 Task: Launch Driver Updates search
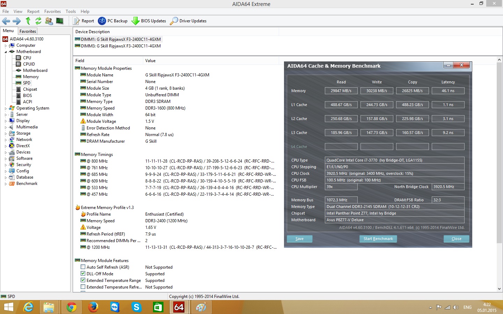tap(188, 21)
